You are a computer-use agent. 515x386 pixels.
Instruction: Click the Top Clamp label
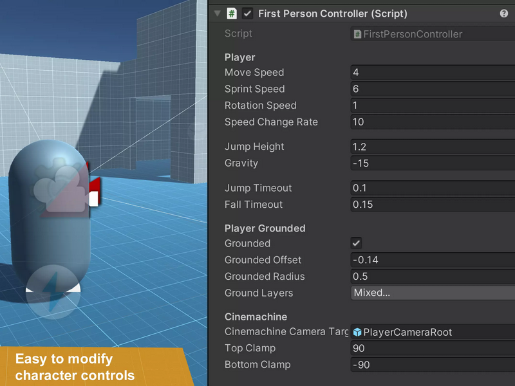[x=250, y=348]
